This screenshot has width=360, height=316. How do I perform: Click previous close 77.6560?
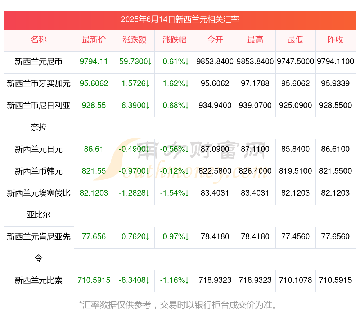click(336, 236)
